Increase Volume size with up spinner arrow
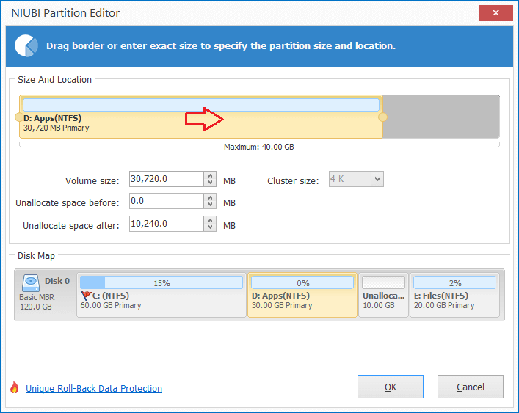The width and height of the screenshot is (519, 413). pyautogui.click(x=210, y=175)
